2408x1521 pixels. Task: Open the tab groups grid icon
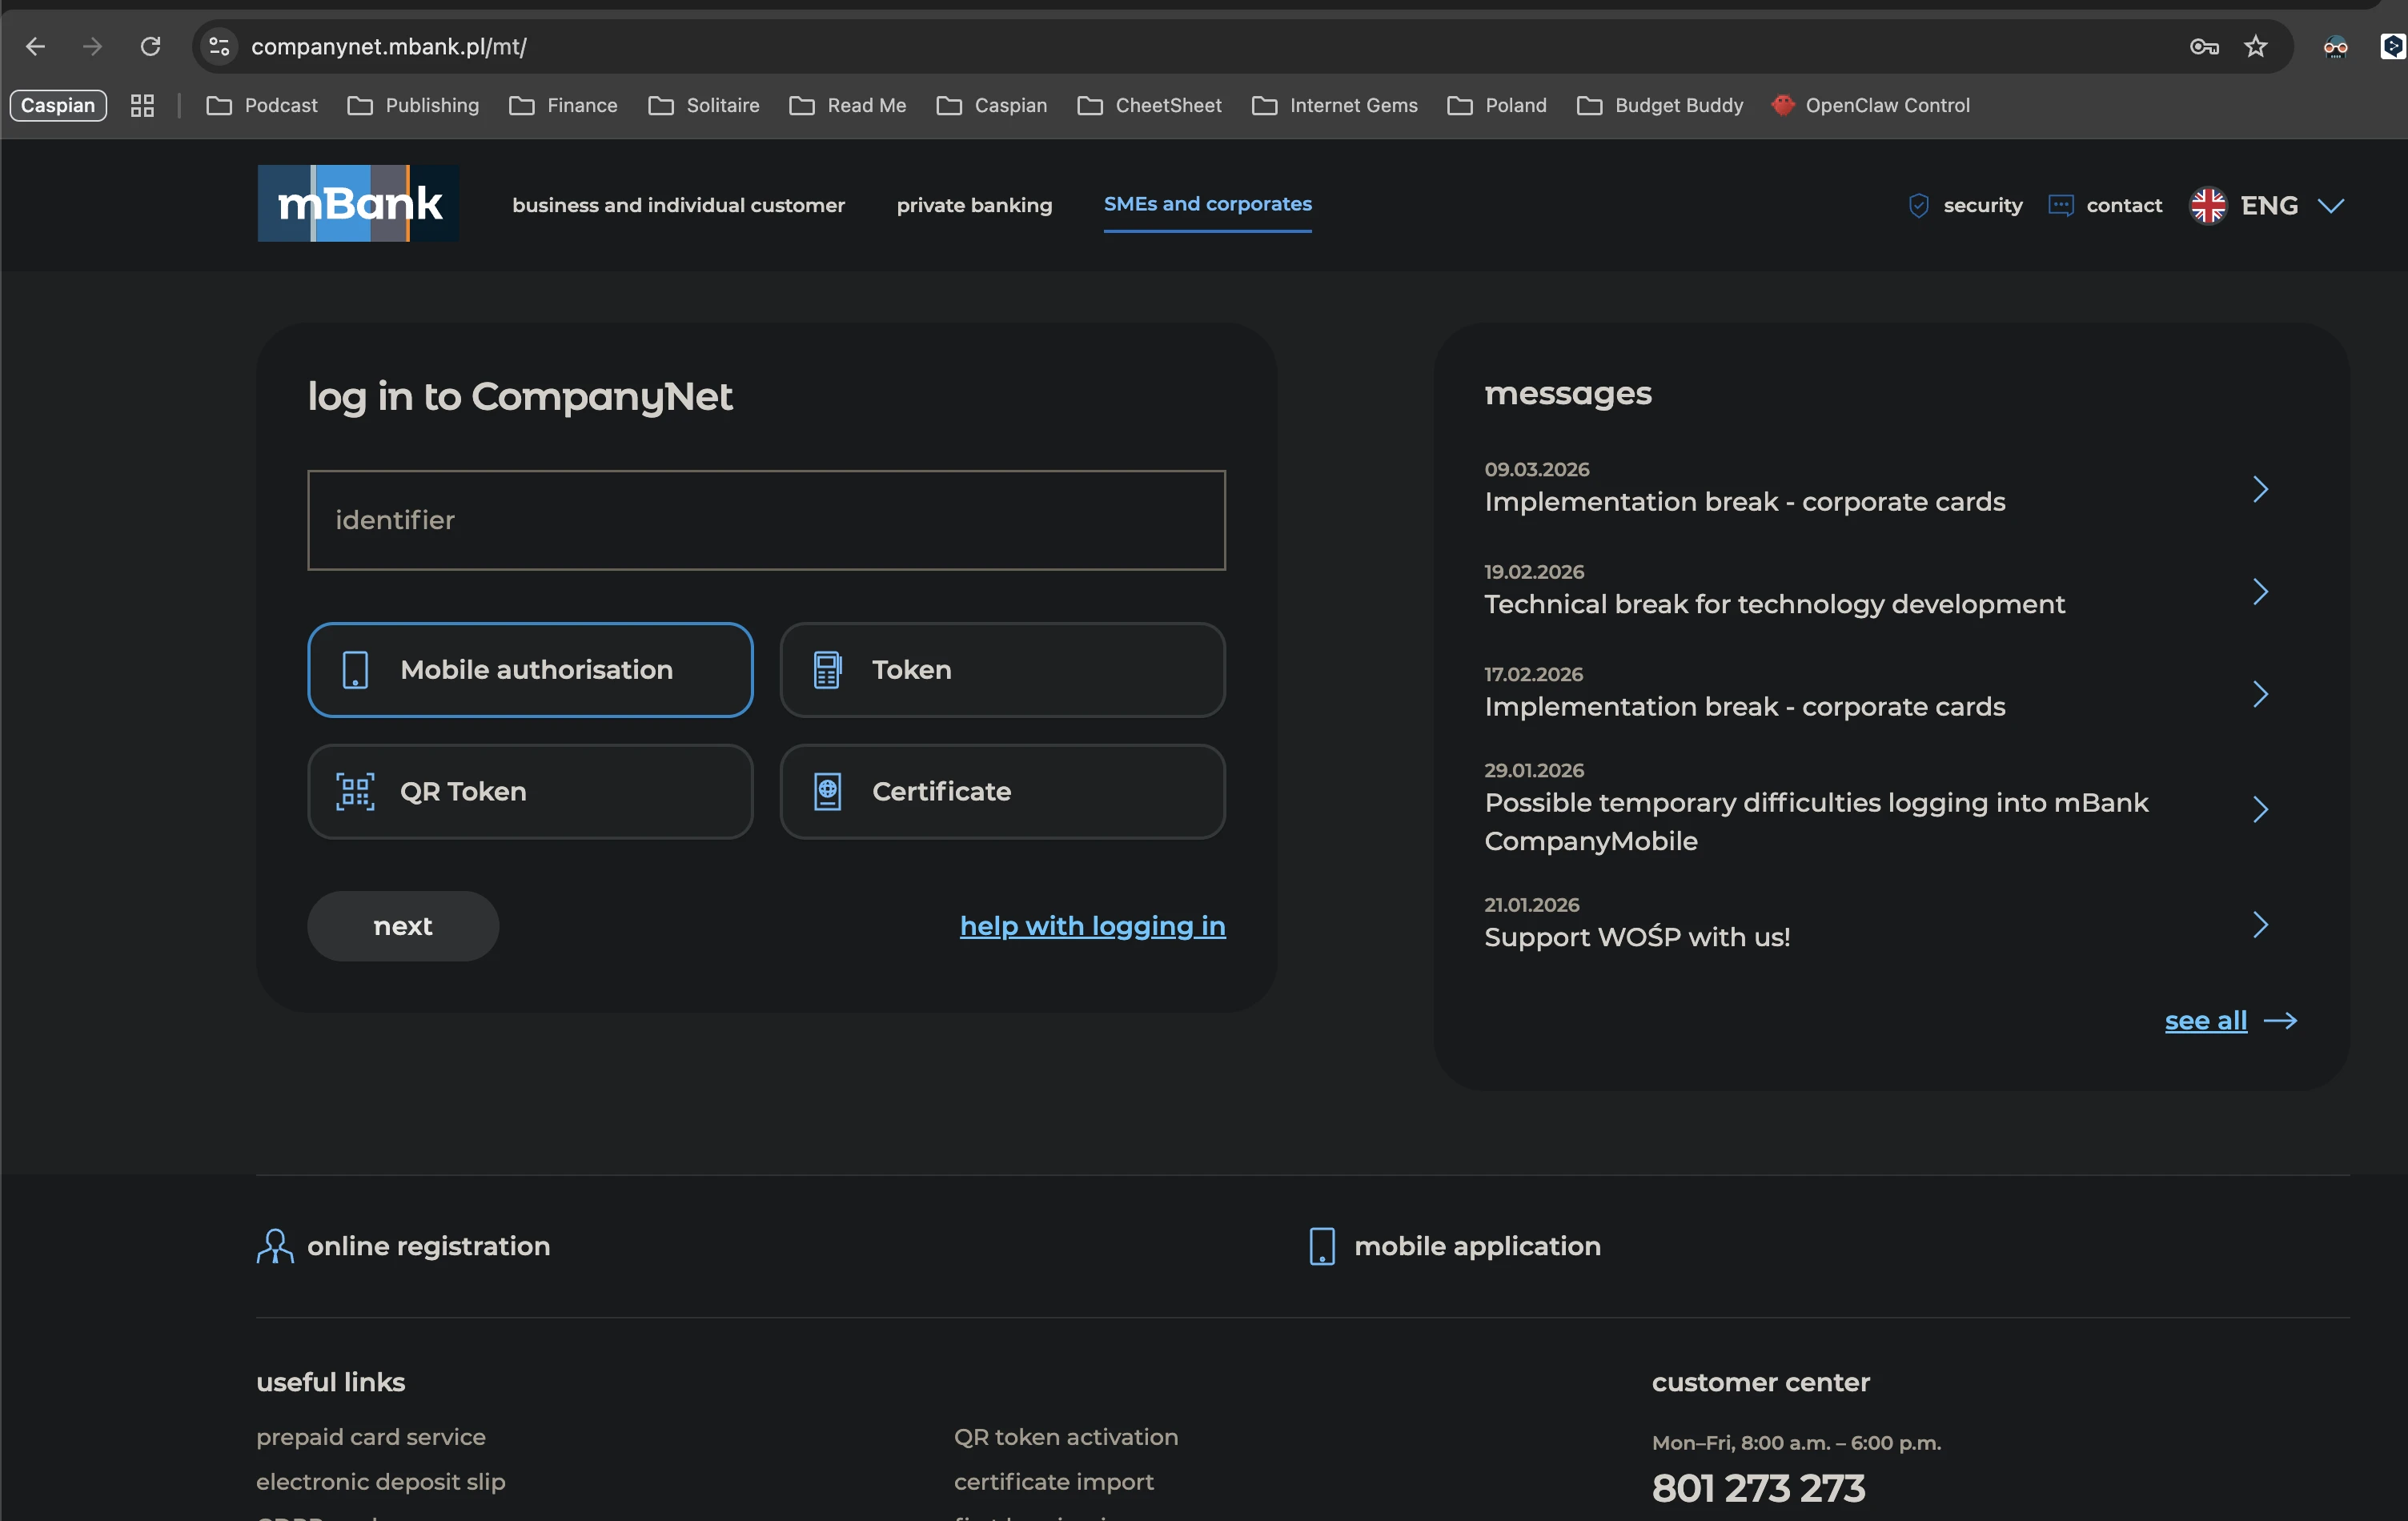coord(142,105)
